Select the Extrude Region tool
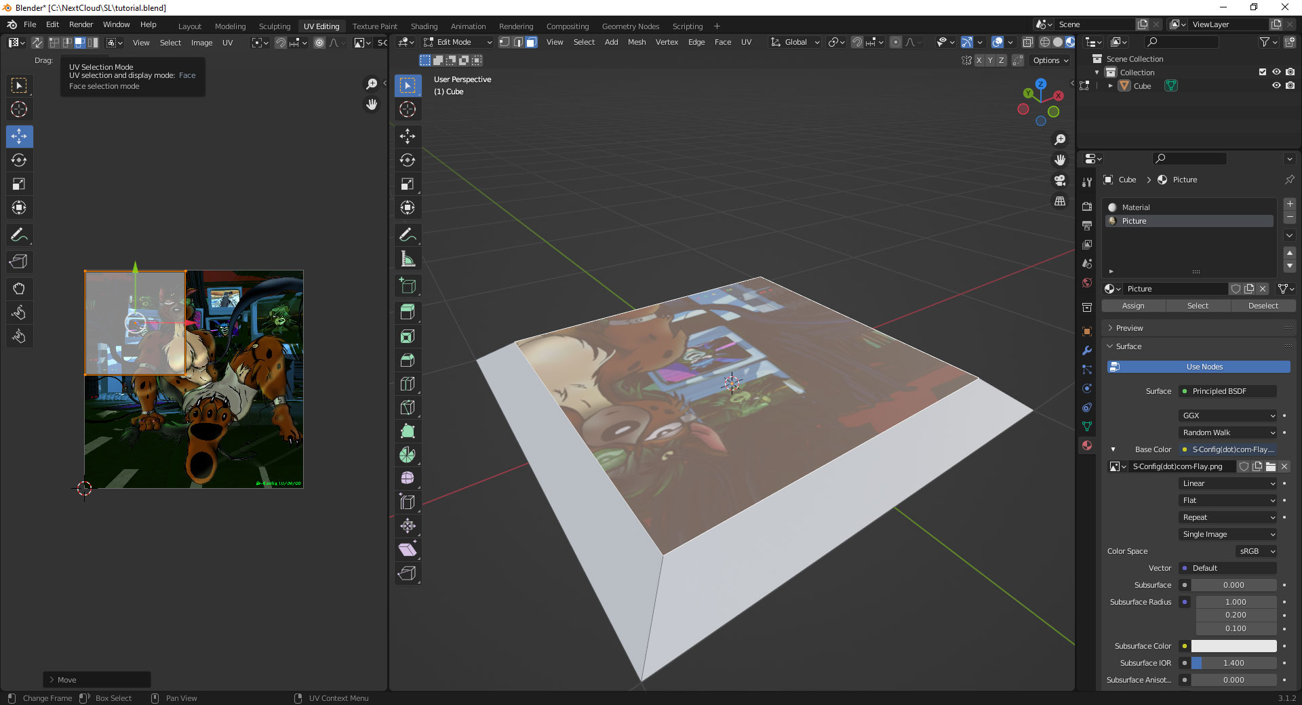The height and width of the screenshot is (705, 1302). (408, 313)
